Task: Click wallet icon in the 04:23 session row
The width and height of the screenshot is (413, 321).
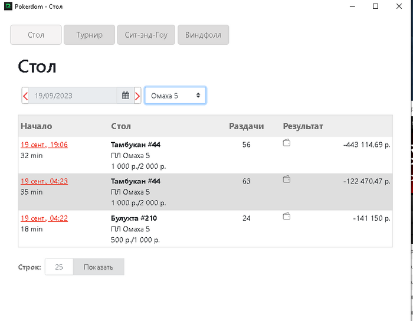Action: tap(287, 179)
